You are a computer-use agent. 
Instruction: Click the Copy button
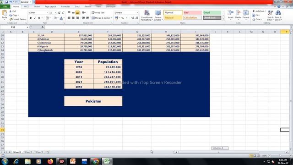(x=14, y=15)
